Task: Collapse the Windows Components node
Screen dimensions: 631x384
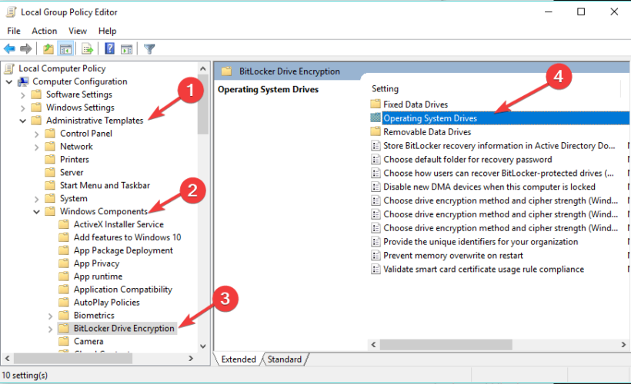Action: click(37, 212)
